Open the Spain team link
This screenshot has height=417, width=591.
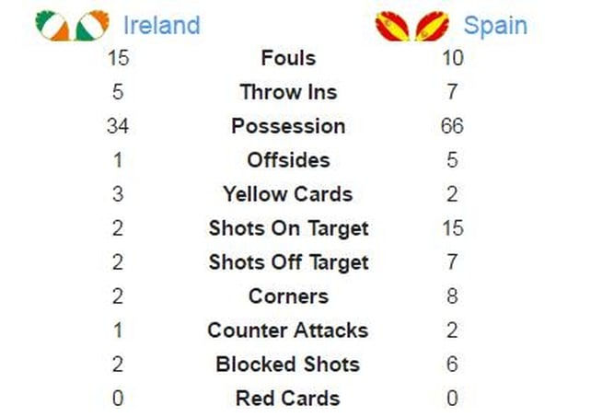tap(495, 26)
